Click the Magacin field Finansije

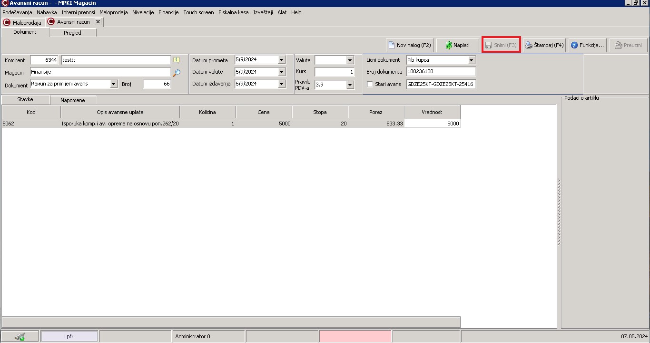(x=100, y=72)
